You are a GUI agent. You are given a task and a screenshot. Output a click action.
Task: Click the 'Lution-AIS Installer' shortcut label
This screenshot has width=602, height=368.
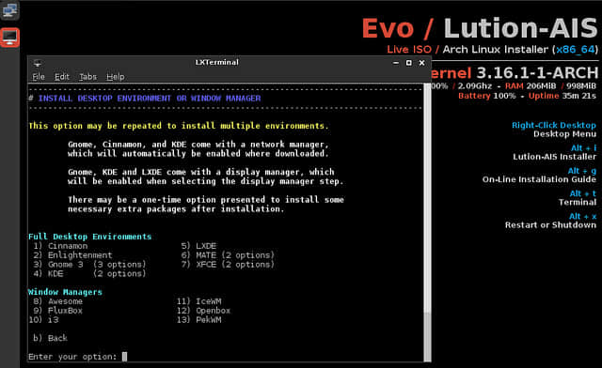tap(554, 157)
